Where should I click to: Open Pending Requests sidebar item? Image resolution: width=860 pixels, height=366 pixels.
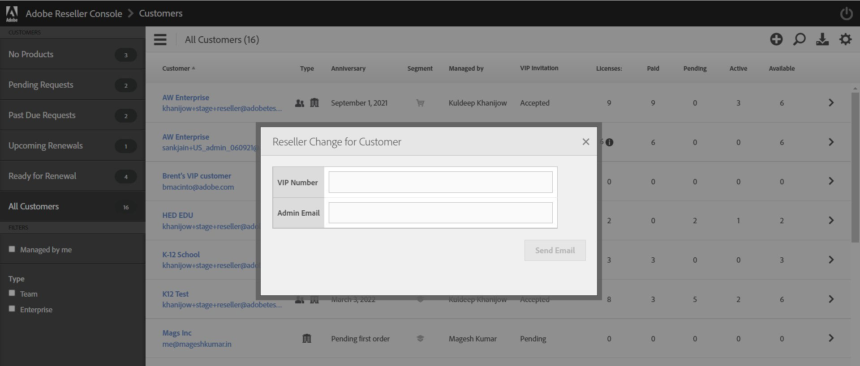pyautogui.click(x=73, y=85)
